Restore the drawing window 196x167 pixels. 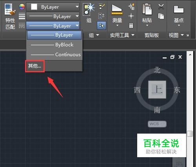coord(172,57)
